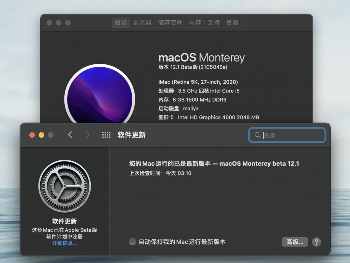Zoom the About This Mac window
Screen dimensions: 350x263
click(x=68, y=23)
